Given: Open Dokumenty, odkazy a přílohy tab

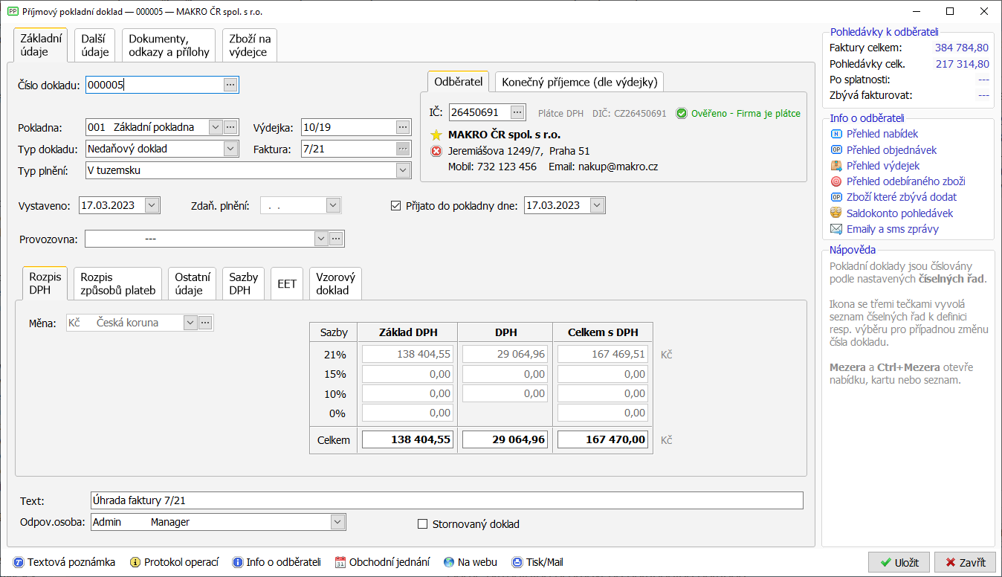Looking at the screenshot, I should click(169, 45).
